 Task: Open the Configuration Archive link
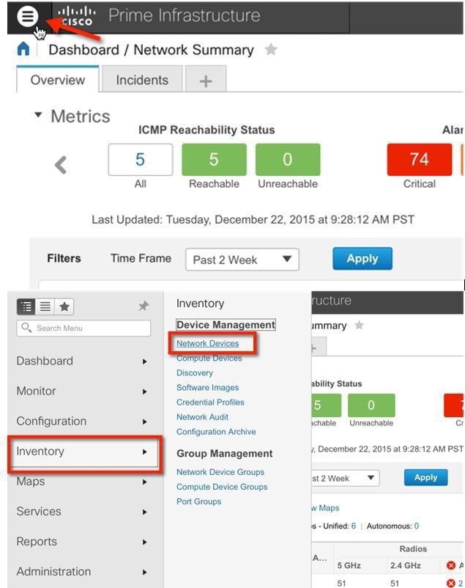(216, 432)
